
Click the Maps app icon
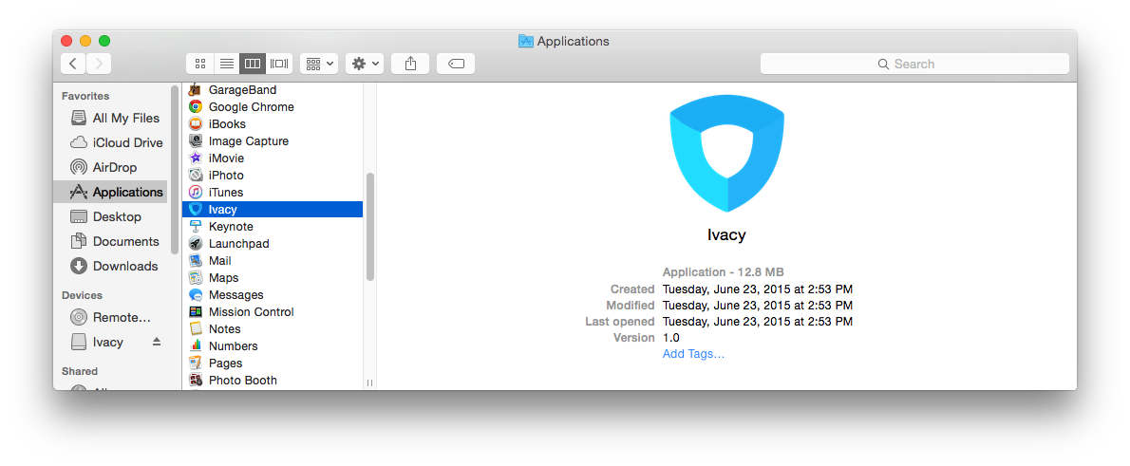point(196,277)
